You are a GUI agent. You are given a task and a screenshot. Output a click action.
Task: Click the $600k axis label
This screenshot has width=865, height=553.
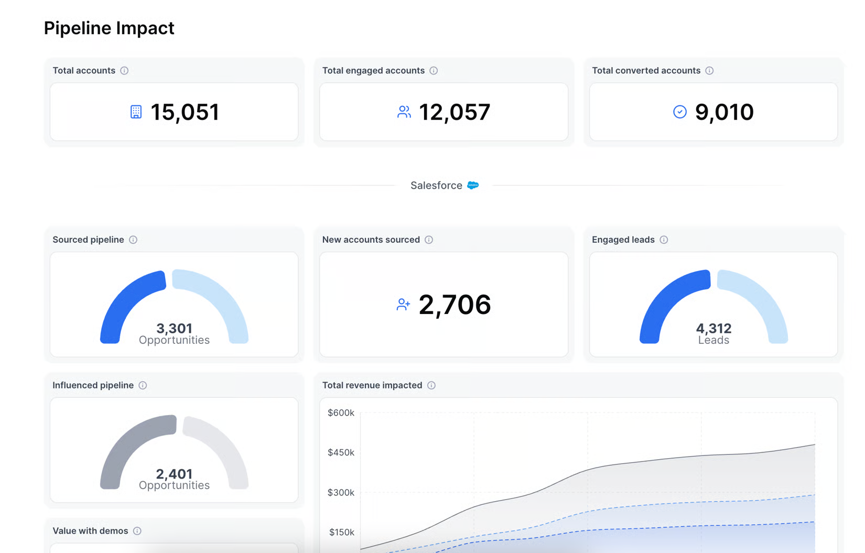tap(341, 413)
